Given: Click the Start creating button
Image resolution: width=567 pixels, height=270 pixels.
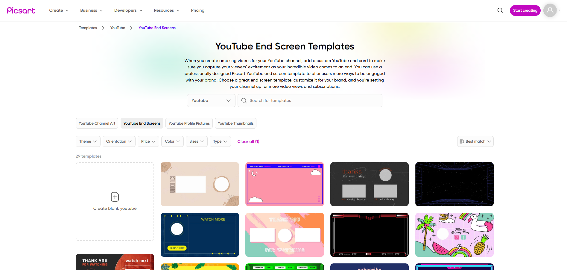Looking at the screenshot, I should [525, 10].
